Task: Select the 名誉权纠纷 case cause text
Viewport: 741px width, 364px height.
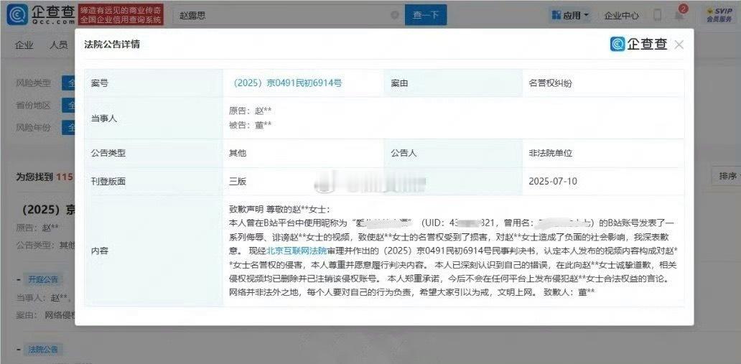Action: [x=551, y=83]
